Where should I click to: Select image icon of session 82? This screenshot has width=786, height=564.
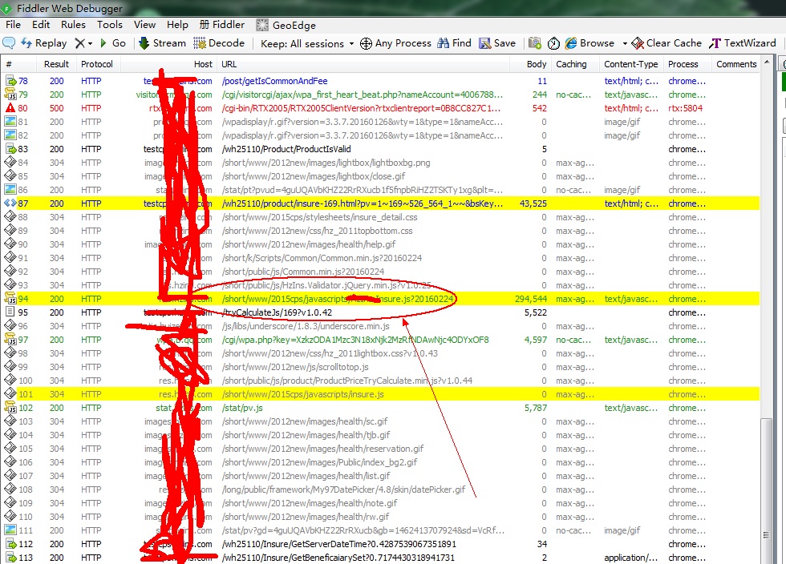tap(10, 135)
